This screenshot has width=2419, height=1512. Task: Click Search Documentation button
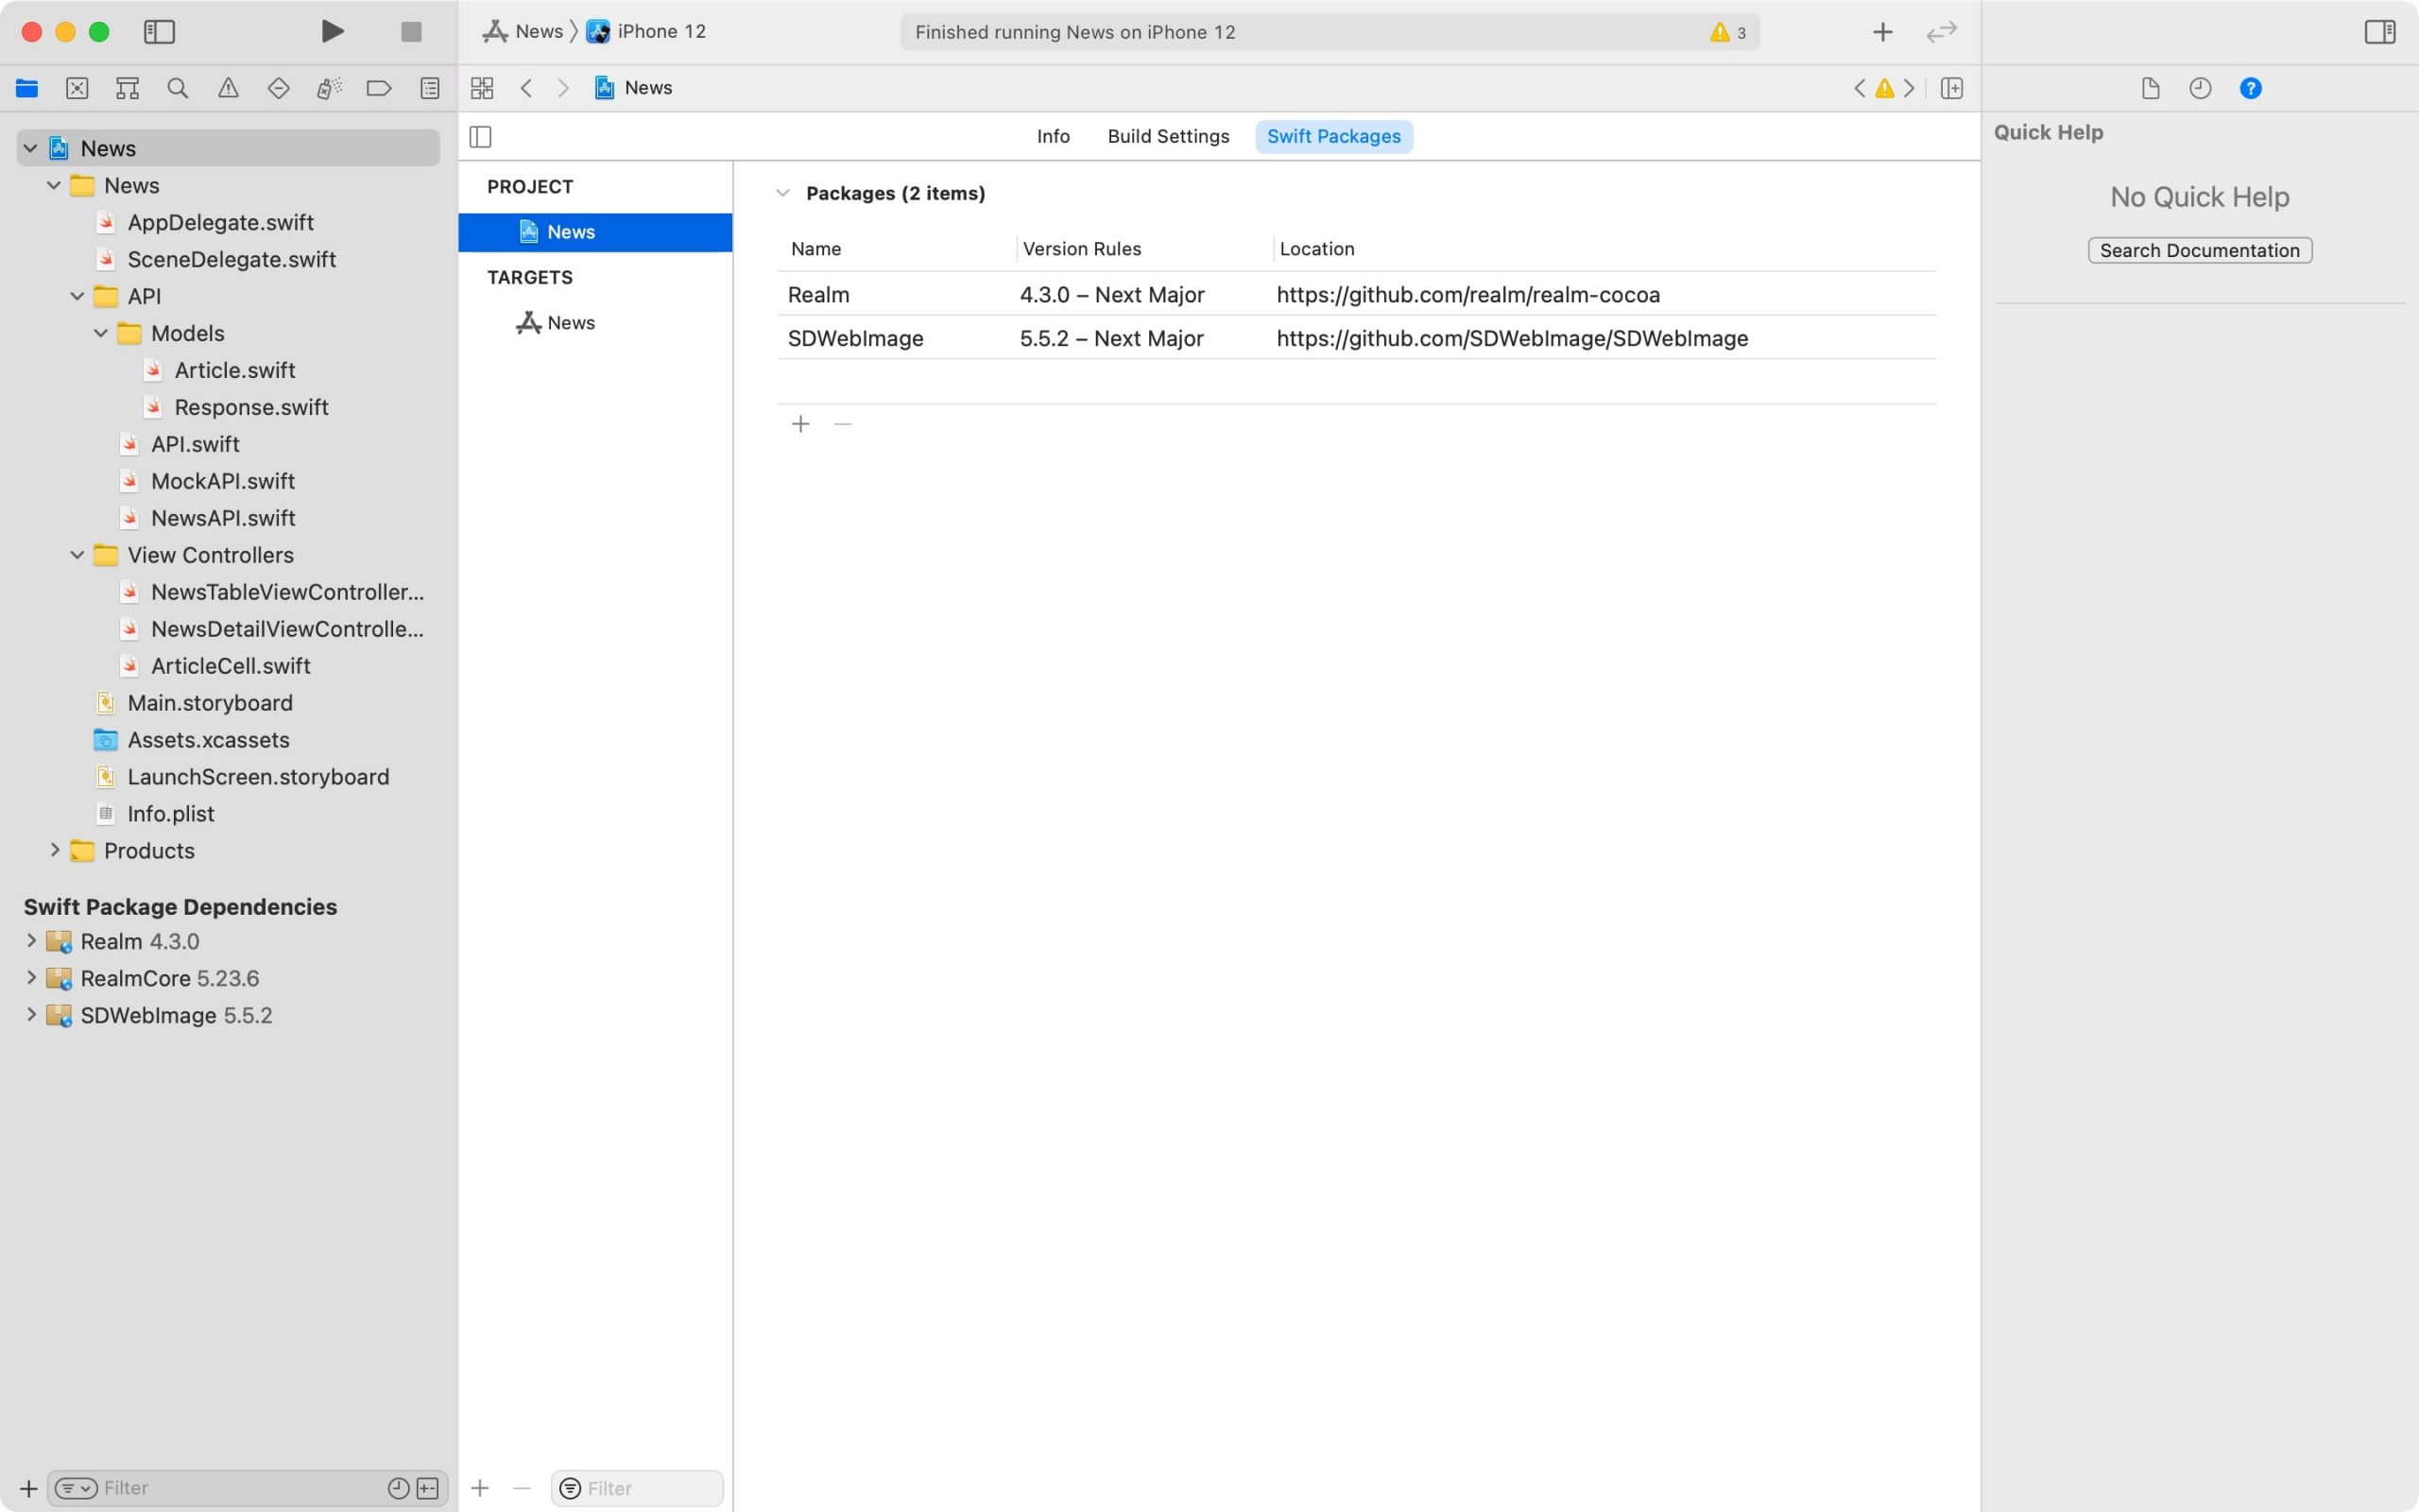(x=2199, y=250)
